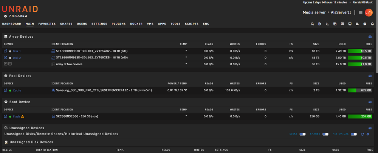The height and width of the screenshot is (153, 378).
Task: Click the orange Unraid account avatar
Action: pos(369,12)
